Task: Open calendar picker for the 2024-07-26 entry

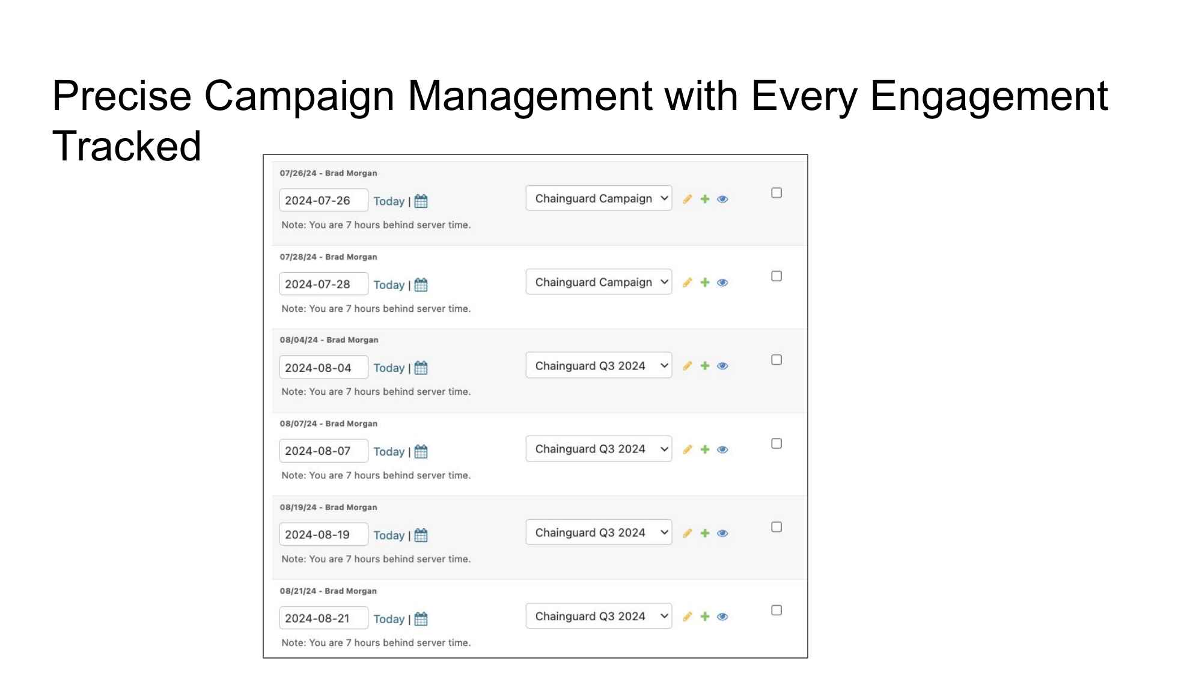Action: [x=421, y=201]
